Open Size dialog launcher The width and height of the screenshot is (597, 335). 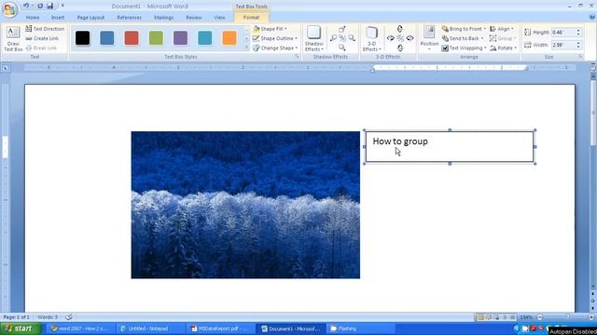[x=580, y=57]
